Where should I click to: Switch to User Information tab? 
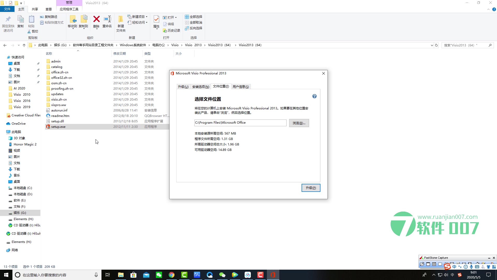(x=241, y=87)
